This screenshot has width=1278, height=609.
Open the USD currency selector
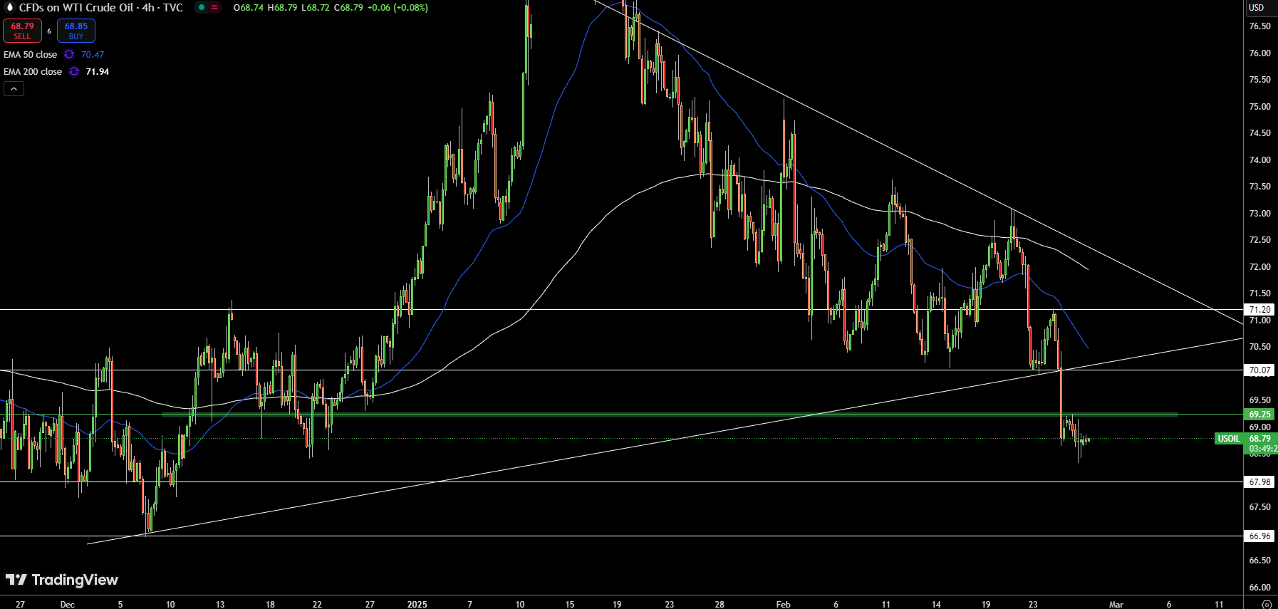click(1256, 7)
